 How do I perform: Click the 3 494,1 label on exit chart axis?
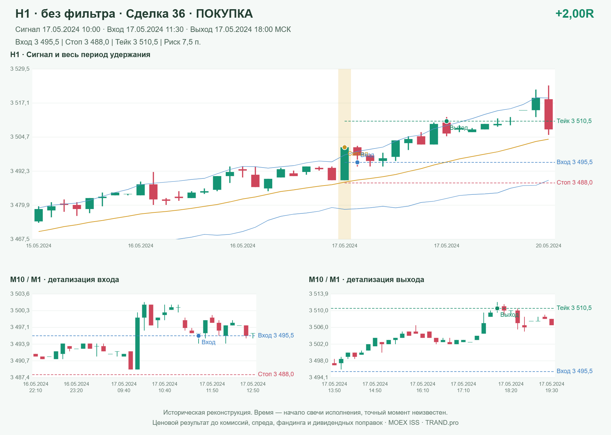tap(318, 377)
